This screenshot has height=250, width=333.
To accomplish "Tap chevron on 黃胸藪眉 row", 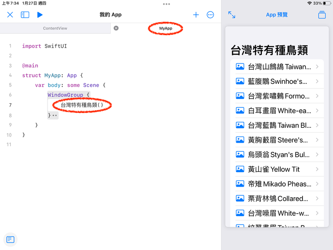I will click(317, 140).
